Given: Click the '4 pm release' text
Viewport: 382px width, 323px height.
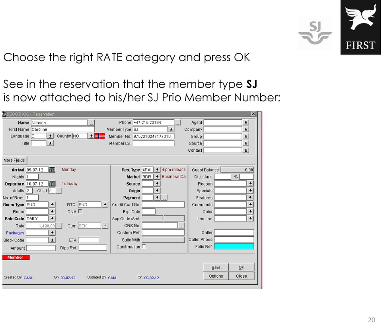Looking at the screenshot, I should tap(173, 170).
